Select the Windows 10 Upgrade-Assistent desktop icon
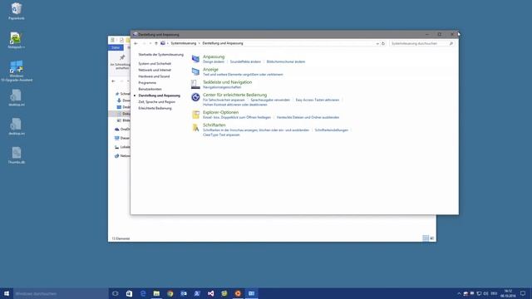The image size is (532, 299). 17,71
